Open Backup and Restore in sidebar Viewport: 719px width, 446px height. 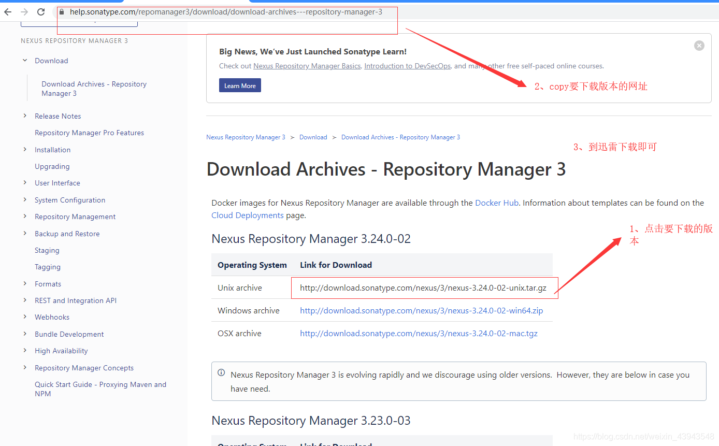(x=67, y=234)
